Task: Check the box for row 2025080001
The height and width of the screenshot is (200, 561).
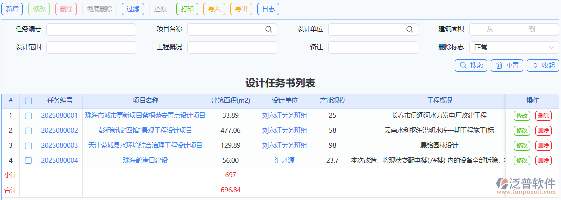Action: [28, 116]
